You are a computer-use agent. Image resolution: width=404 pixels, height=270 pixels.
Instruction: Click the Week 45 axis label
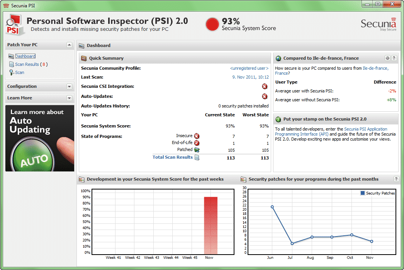[x=190, y=257]
